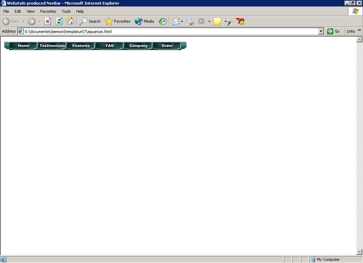The width and height of the screenshot is (363, 263).
Task: Open the Tools menu
Action: click(x=66, y=11)
